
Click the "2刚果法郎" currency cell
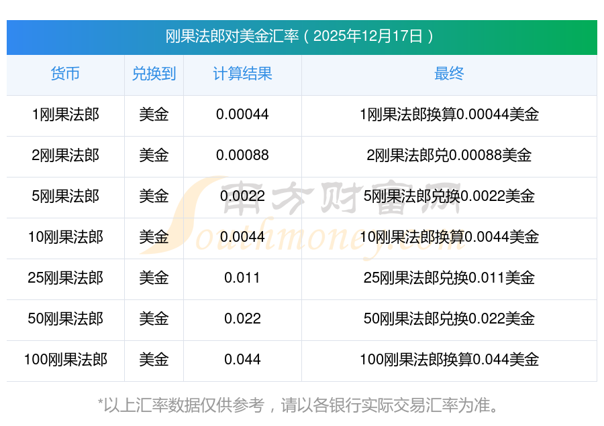pyautogui.click(x=65, y=155)
